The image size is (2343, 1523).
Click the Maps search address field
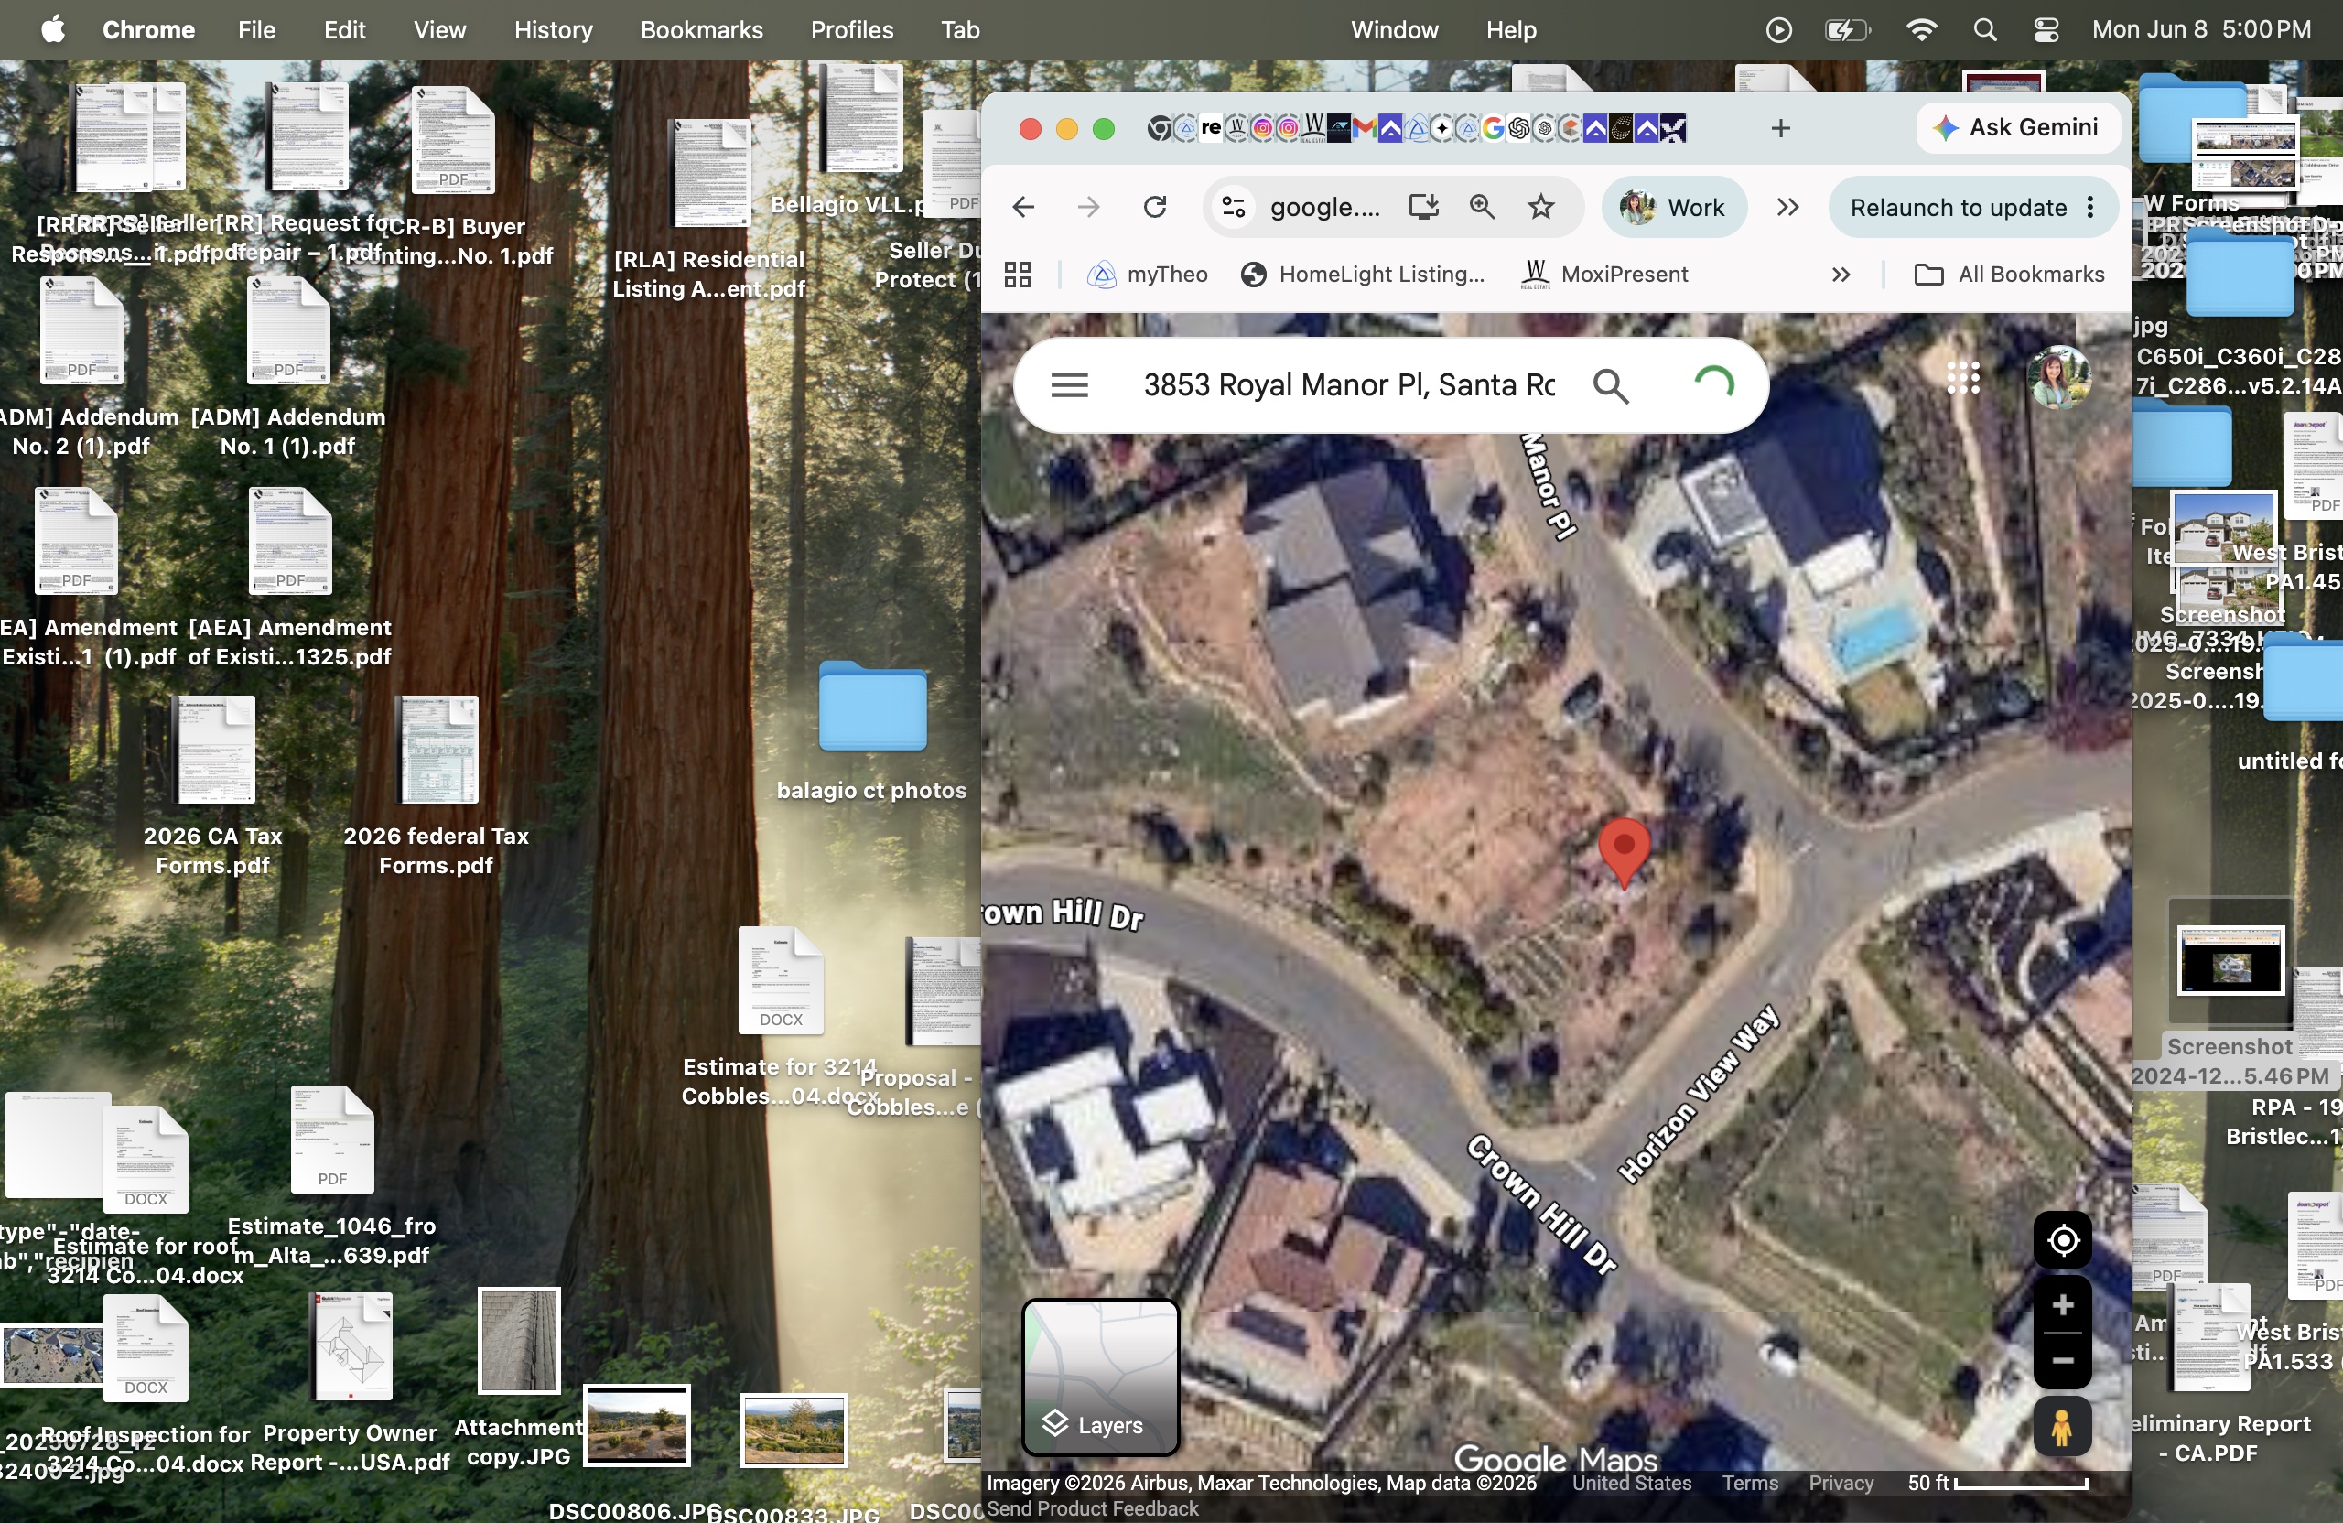point(1349,385)
